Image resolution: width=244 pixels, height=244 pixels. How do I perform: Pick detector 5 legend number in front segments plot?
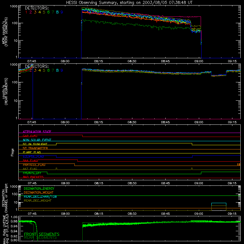click(44, 12)
